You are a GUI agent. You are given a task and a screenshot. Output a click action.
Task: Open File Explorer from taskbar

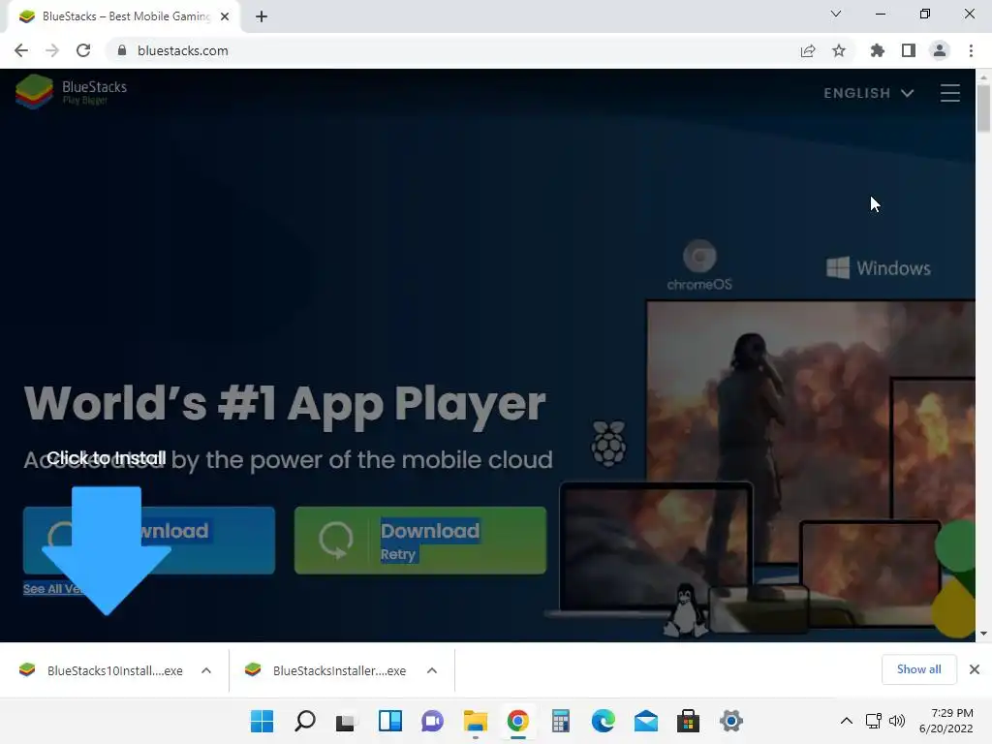475,721
